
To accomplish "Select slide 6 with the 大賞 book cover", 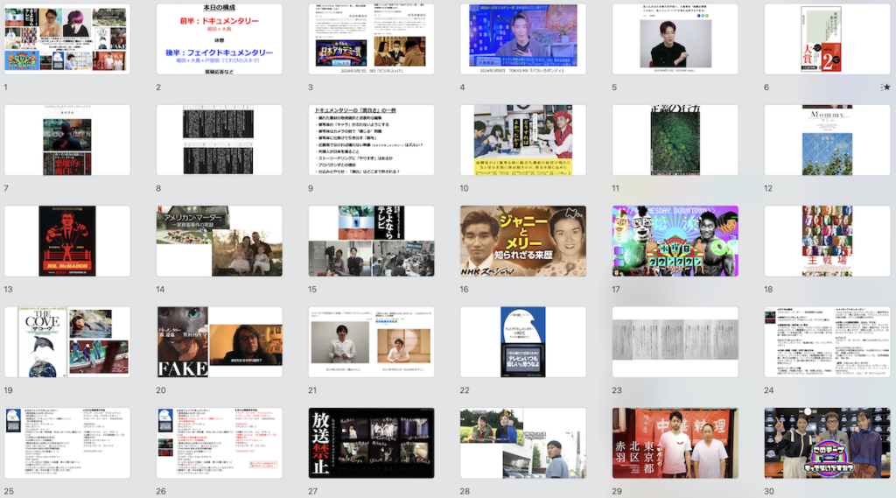I will coord(827,39).
